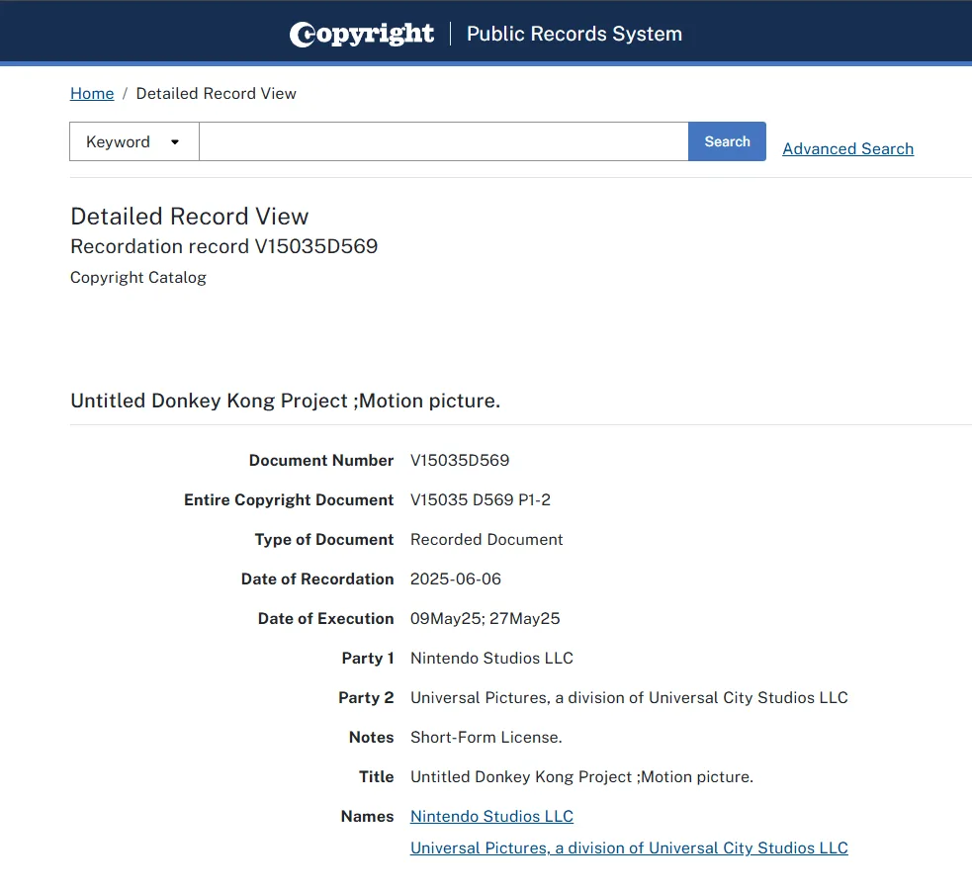Go to Home breadcrumb link
Viewport: 972px width, 891px height.
click(x=92, y=94)
